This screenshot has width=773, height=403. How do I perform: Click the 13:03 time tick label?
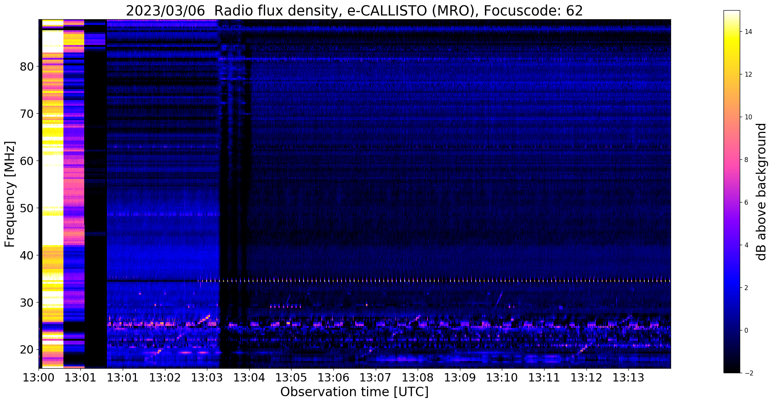click(x=207, y=378)
